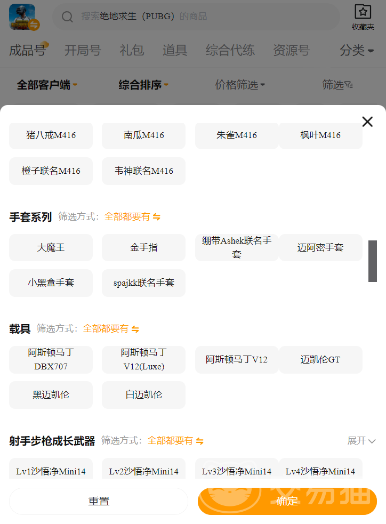This screenshot has width=386, height=524.
Task: Close the filter panel with X
Action: (x=367, y=122)
